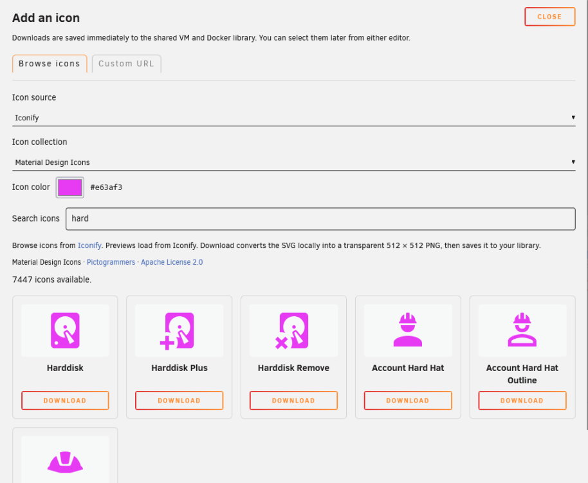Open the Icon source dropdown
Image resolution: width=588 pixels, height=483 pixels.
click(x=293, y=118)
